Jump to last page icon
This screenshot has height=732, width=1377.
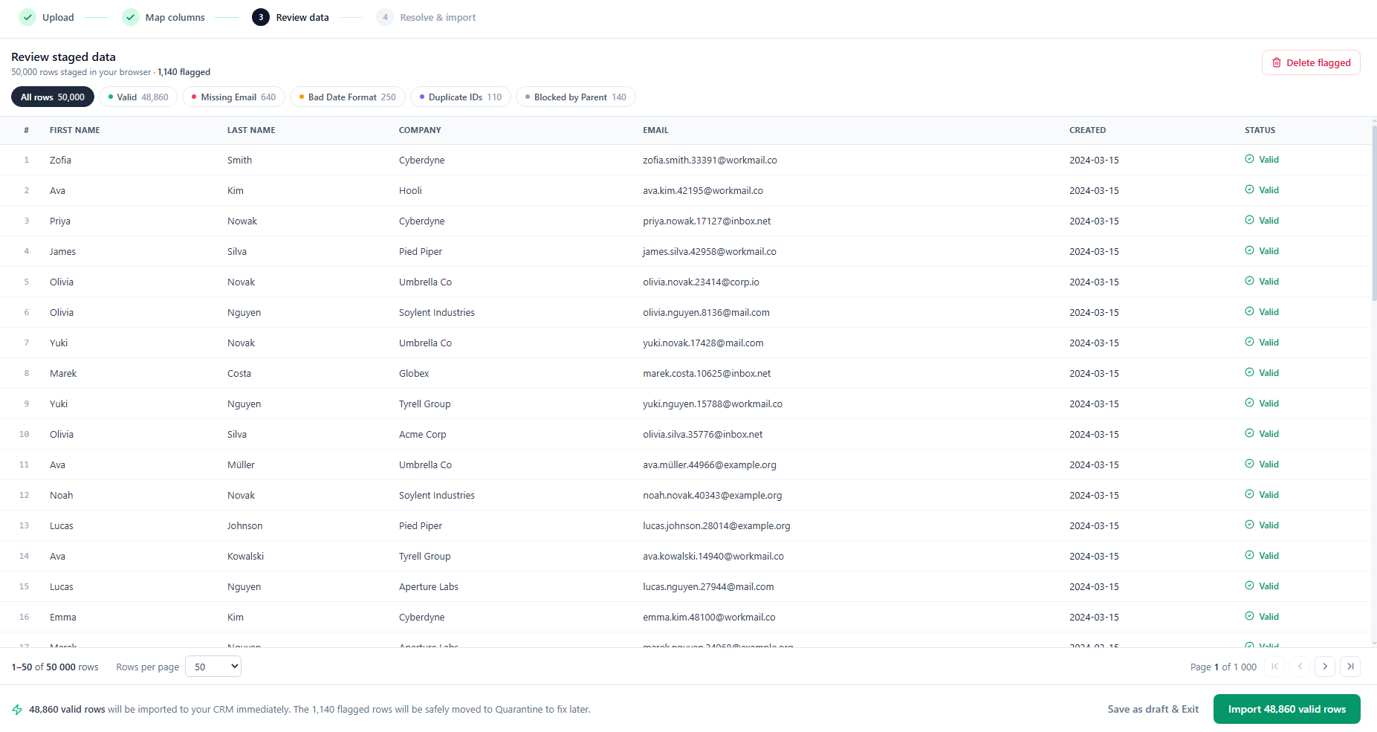pos(1350,667)
